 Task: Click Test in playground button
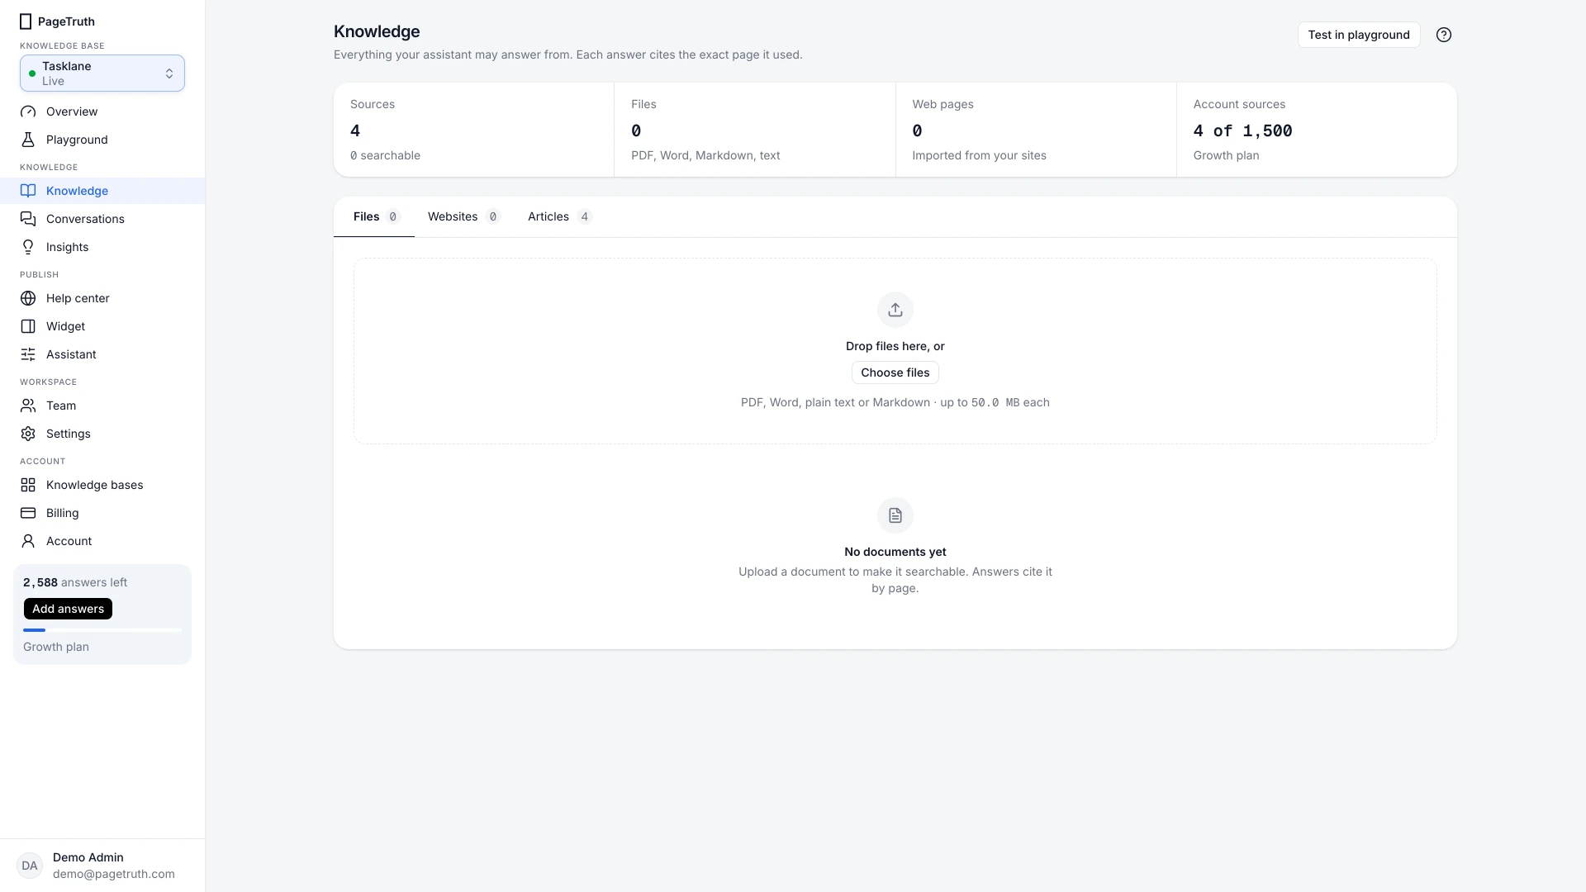tap(1359, 35)
